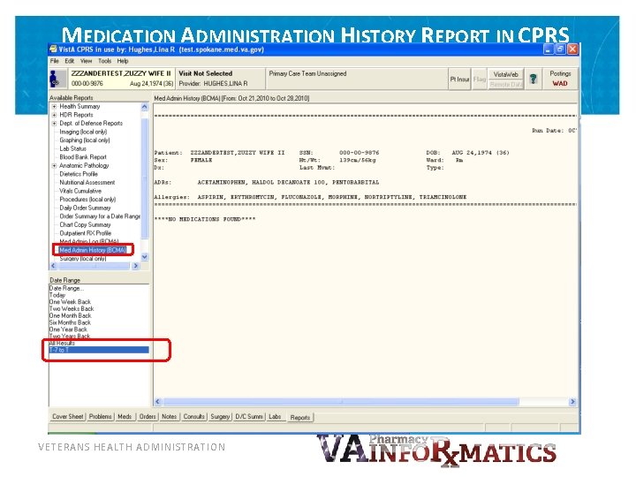
Task: Select Surgery (local only) report
Action: 83,259
